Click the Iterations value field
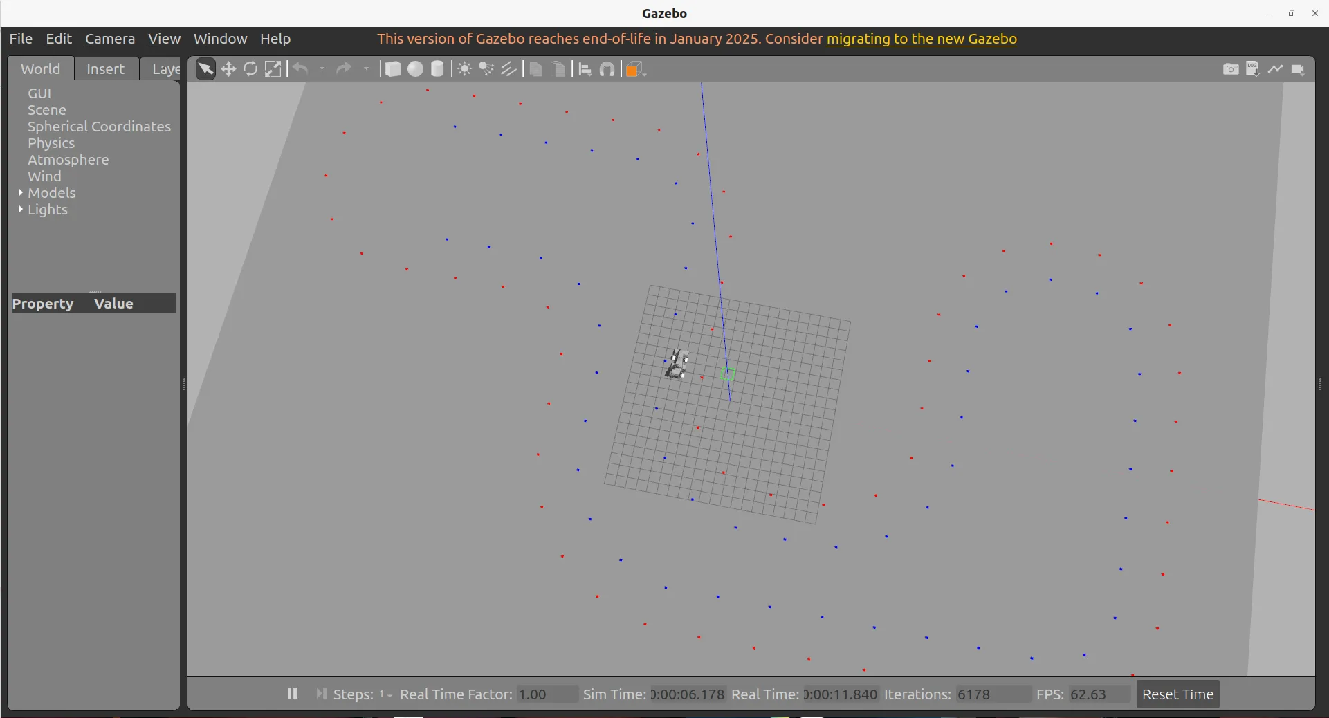This screenshot has height=718, width=1329. 993,694
